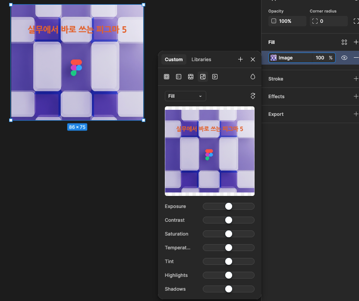Click the Export section title
The image size is (359, 301).
pos(276,114)
